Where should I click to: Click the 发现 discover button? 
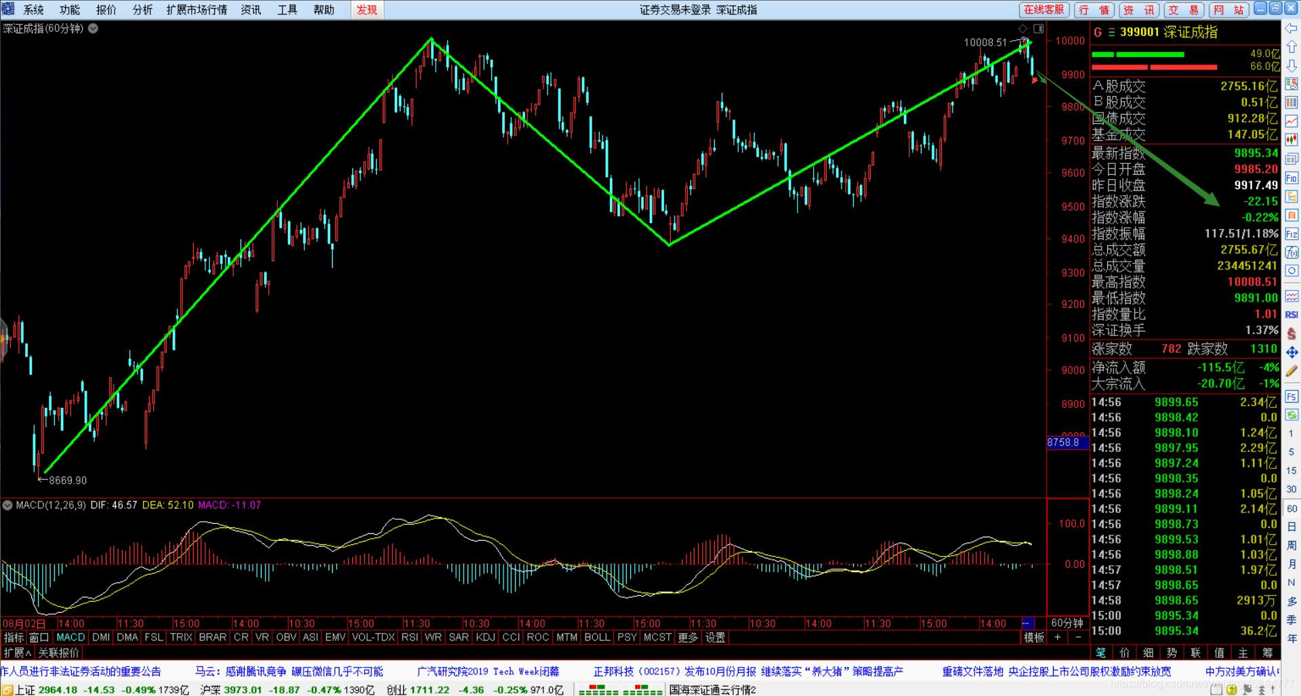[367, 9]
